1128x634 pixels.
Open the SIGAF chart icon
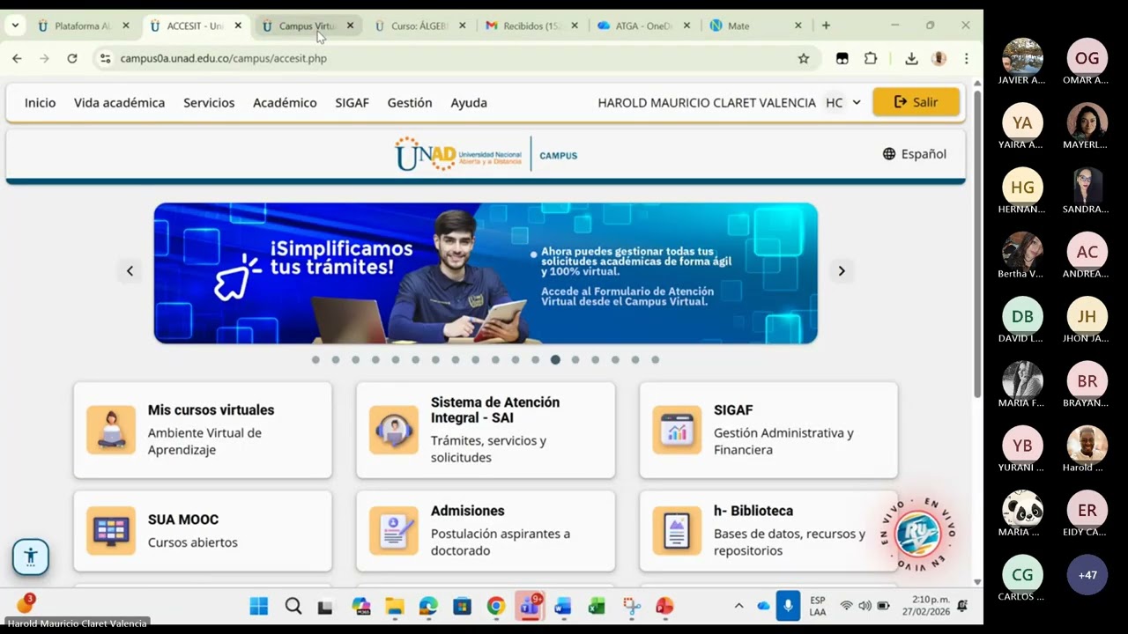tap(677, 430)
